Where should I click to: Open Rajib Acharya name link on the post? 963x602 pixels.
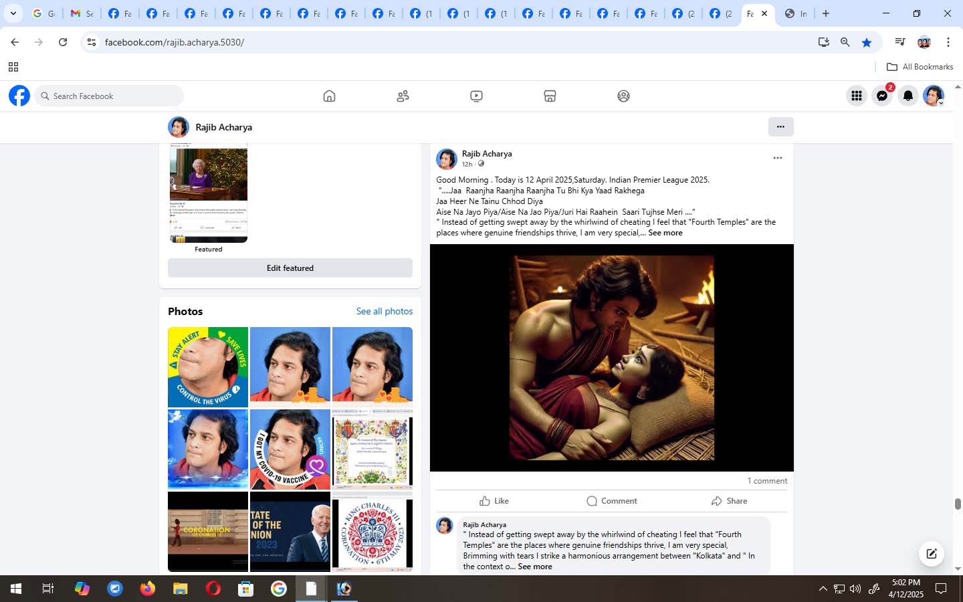point(487,154)
